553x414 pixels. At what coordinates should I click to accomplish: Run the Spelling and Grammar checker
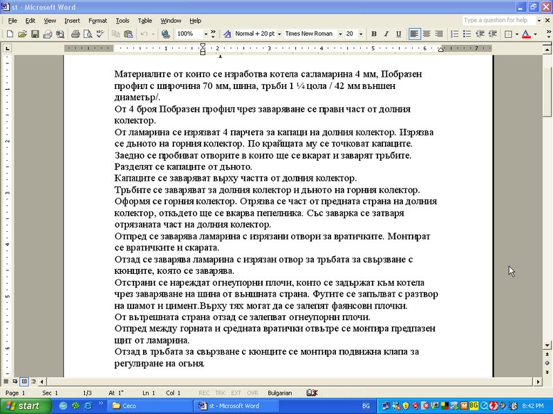pyautogui.click(x=98, y=33)
